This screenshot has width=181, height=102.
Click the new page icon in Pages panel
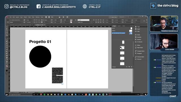tap(129, 67)
